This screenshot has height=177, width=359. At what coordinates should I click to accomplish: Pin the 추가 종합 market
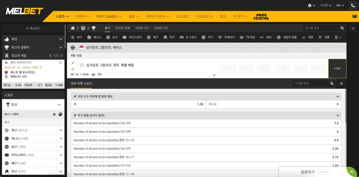pyautogui.click(x=75, y=115)
